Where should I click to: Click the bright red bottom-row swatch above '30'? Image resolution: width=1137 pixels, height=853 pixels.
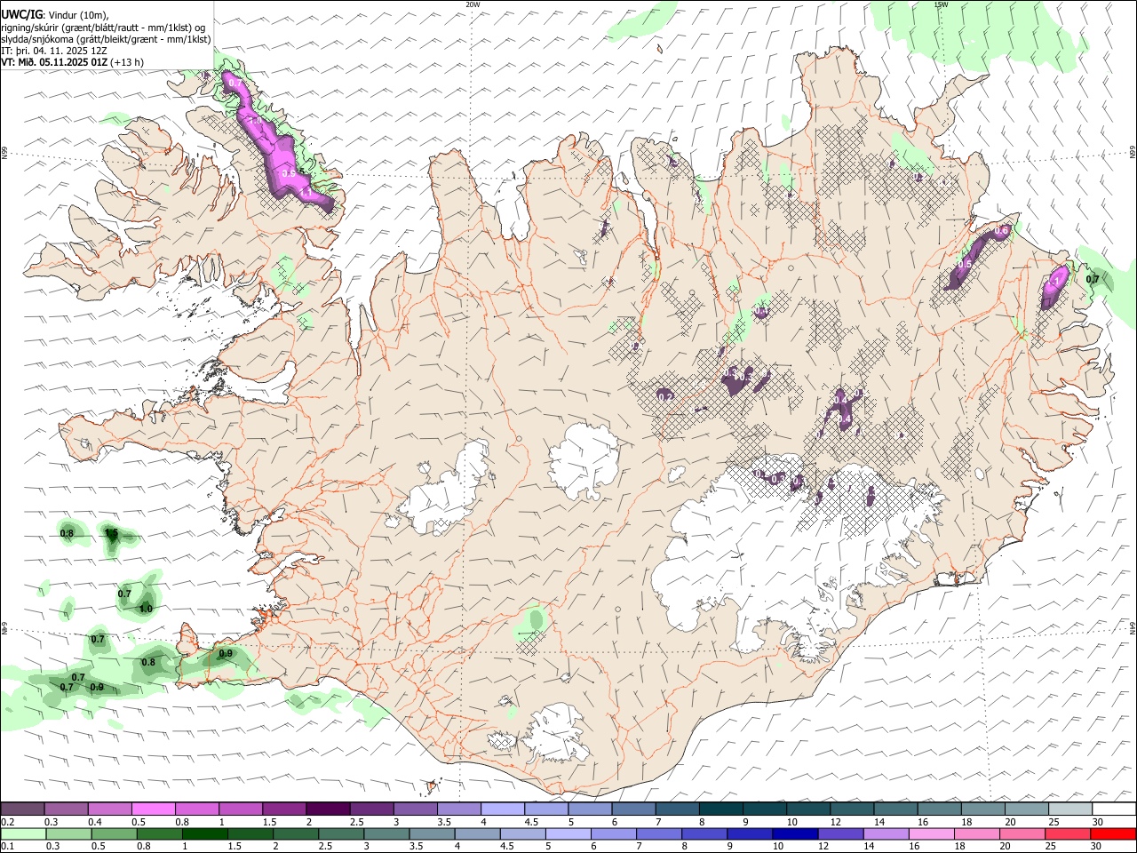click(x=1113, y=833)
